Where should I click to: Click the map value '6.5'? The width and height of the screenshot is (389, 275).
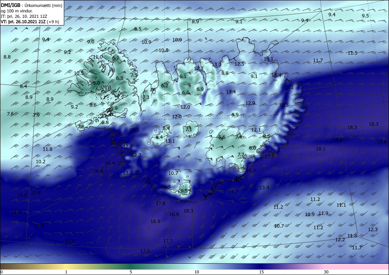click(184, 191)
